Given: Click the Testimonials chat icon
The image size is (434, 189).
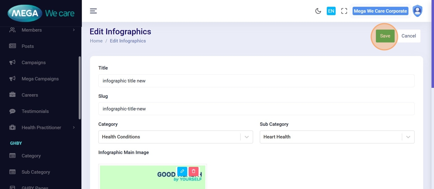Looking at the screenshot, I should (x=12, y=111).
